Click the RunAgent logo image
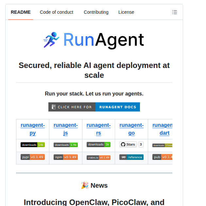The image size is (206, 206). (x=94, y=40)
